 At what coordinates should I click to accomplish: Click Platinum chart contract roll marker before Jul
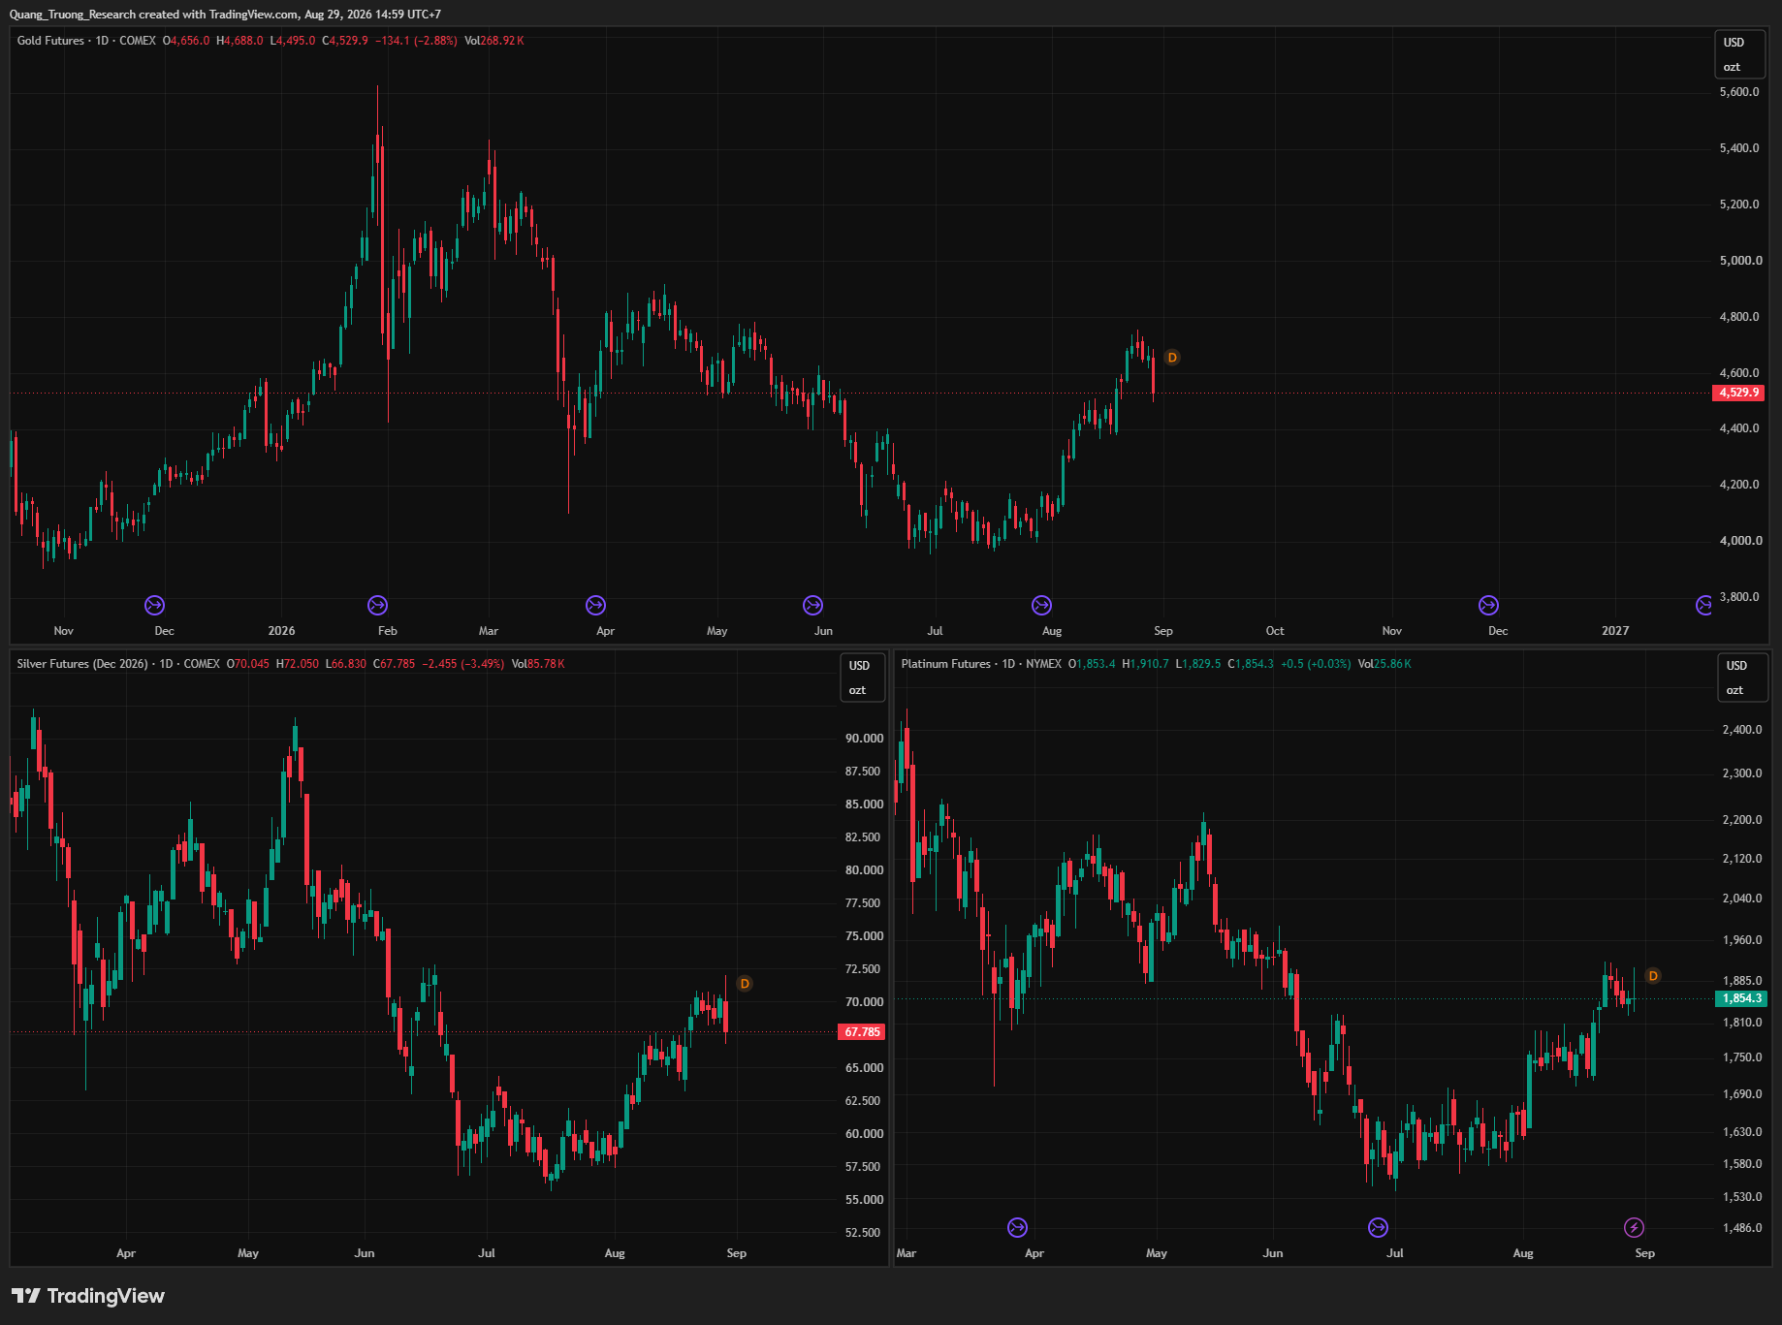pos(1378,1228)
